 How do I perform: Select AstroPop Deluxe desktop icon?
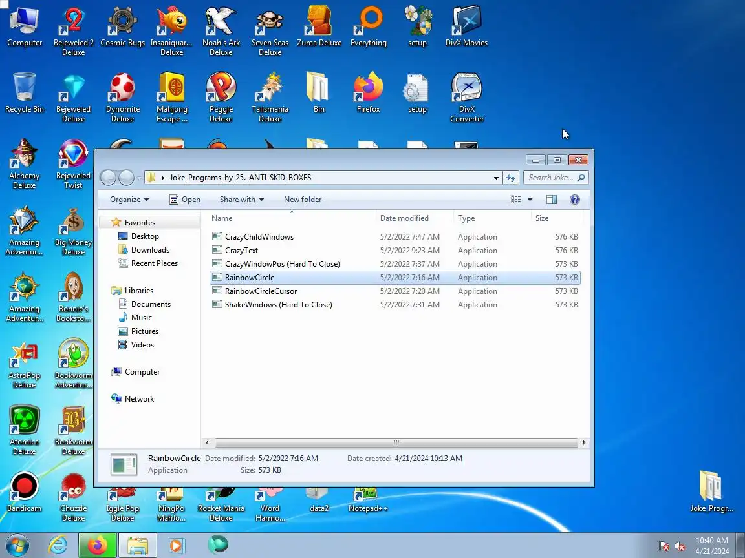coord(24,363)
